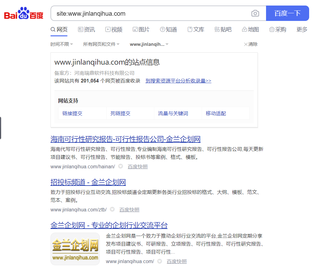Open 海南可行性研究报告 result title

(x=125, y=139)
